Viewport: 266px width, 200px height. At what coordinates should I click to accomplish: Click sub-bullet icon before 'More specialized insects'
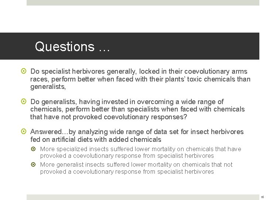[x=33, y=149]
